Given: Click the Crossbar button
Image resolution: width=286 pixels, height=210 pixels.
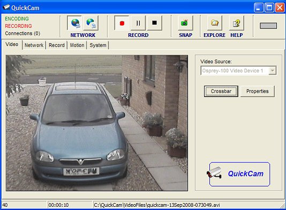Looking at the screenshot, I should click(x=221, y=91).
